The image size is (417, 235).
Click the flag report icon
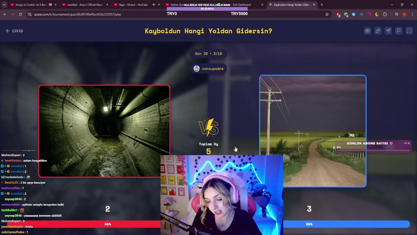[x=398, y=31]
